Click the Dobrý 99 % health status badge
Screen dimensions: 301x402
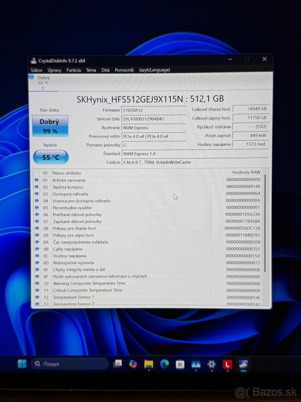[50, 125]
